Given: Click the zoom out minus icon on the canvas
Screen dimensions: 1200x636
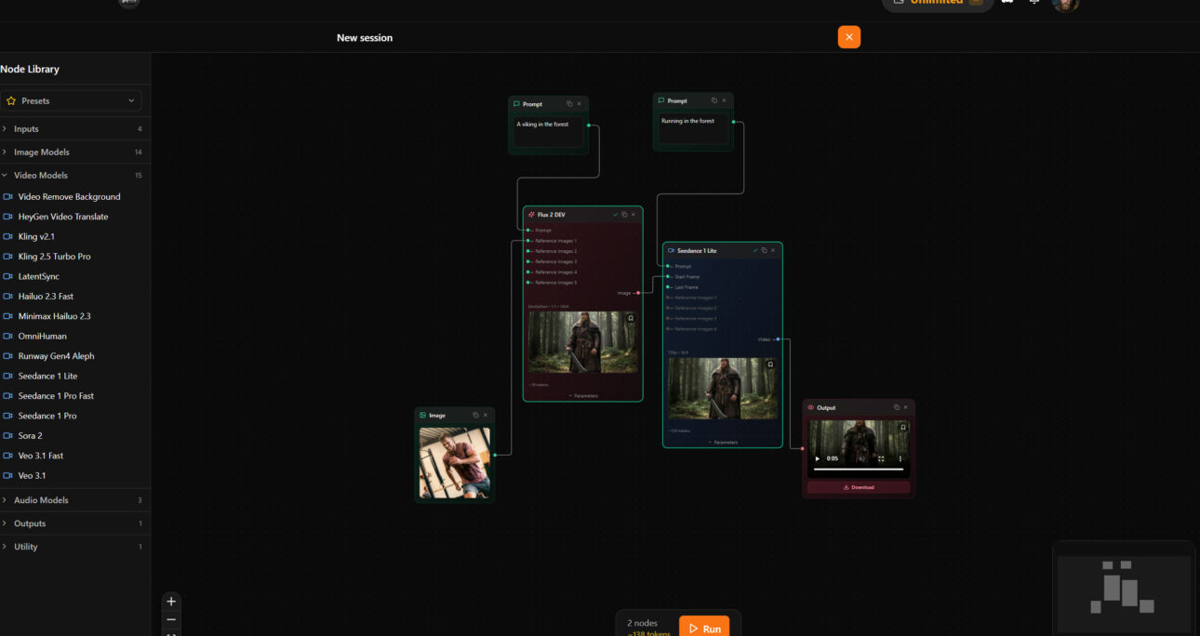Looking at the screenshot, I should pos(171,619).
